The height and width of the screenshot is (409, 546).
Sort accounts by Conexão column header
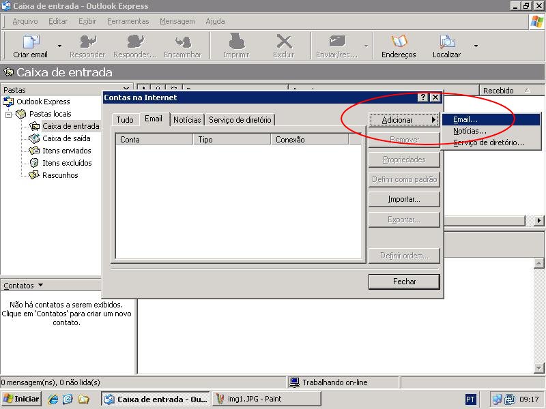[310, 140]
